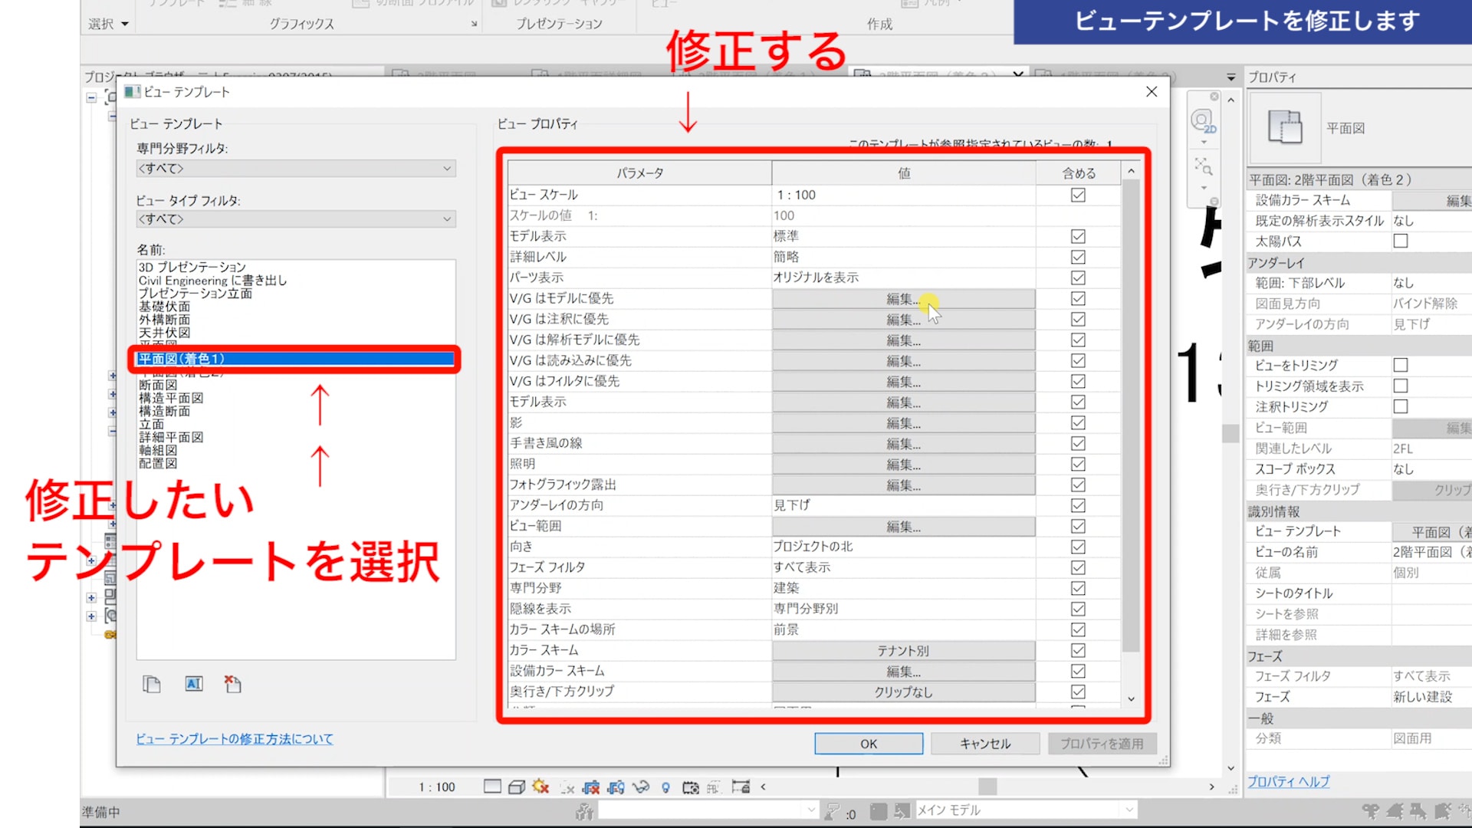This screenshot has height=828, width=1472.
Task: Toggle Visual Style icon in view control bar
Action: pyautogui.click(x=517, y=787)
